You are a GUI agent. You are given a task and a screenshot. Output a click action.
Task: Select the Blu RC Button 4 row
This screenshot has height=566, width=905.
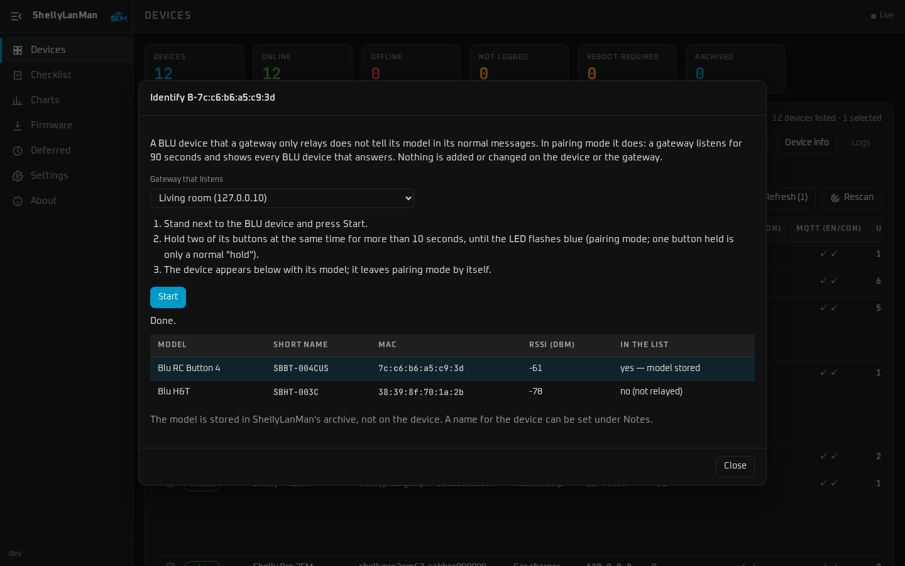point(452,369)
